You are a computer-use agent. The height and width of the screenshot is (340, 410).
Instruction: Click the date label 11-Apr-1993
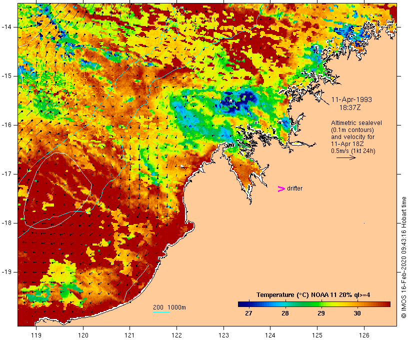pos(351,99)
